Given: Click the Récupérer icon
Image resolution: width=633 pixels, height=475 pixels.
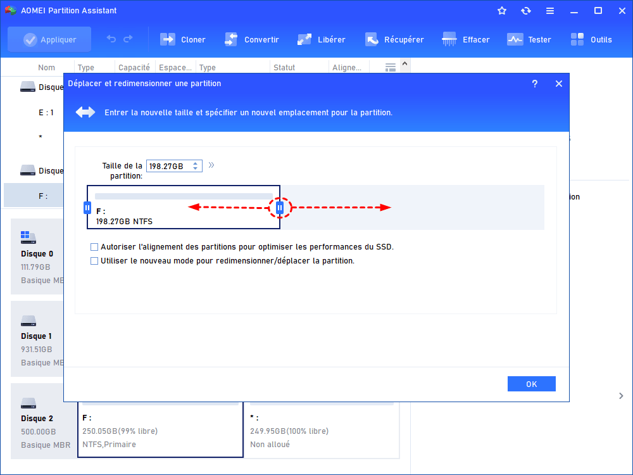Looking at the screenshot, I should [372, 39].
